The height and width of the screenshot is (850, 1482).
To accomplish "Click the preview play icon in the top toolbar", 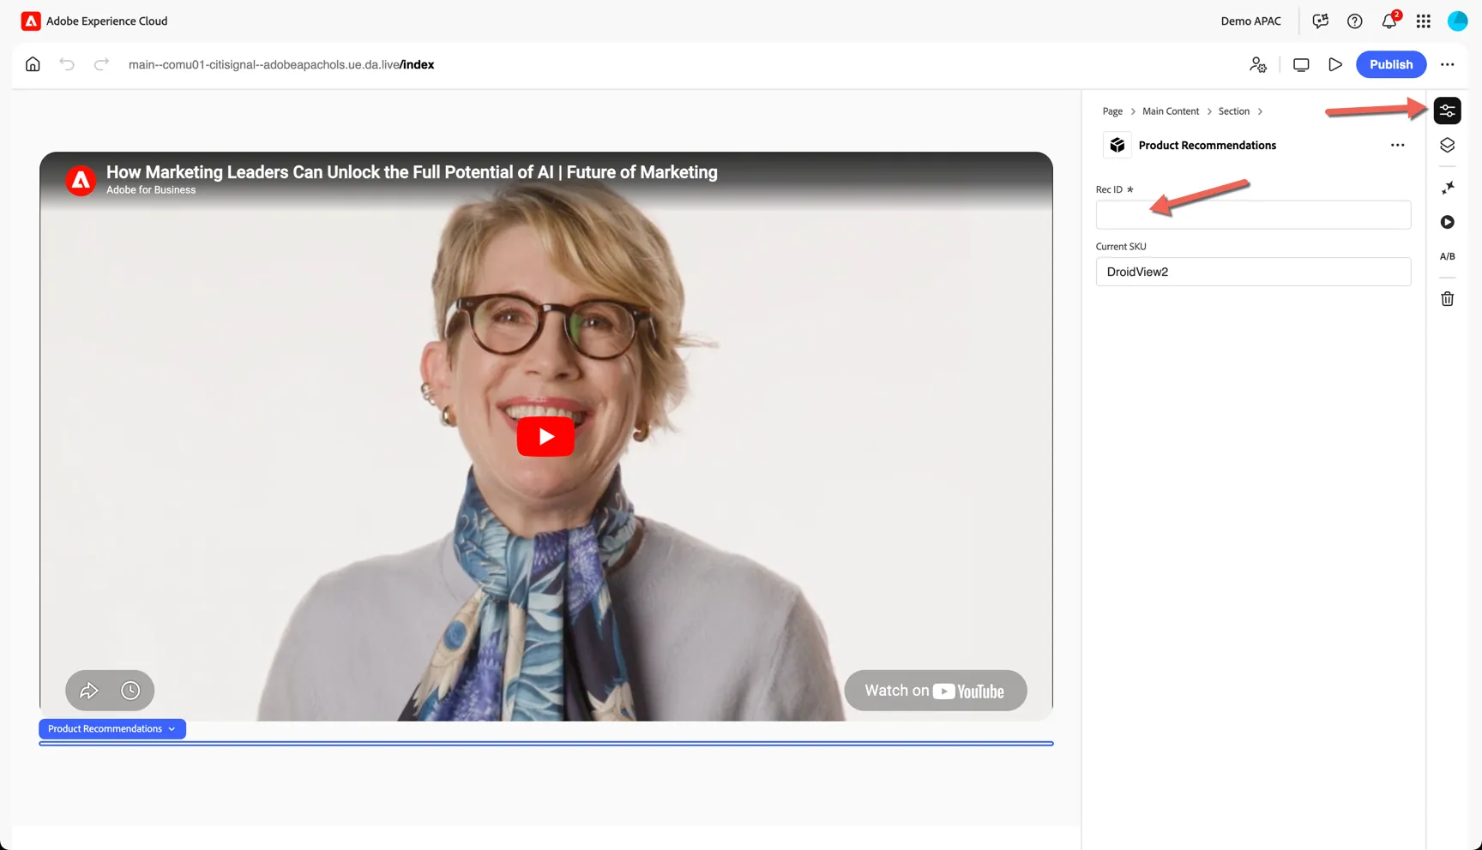I will (1335, 64).
